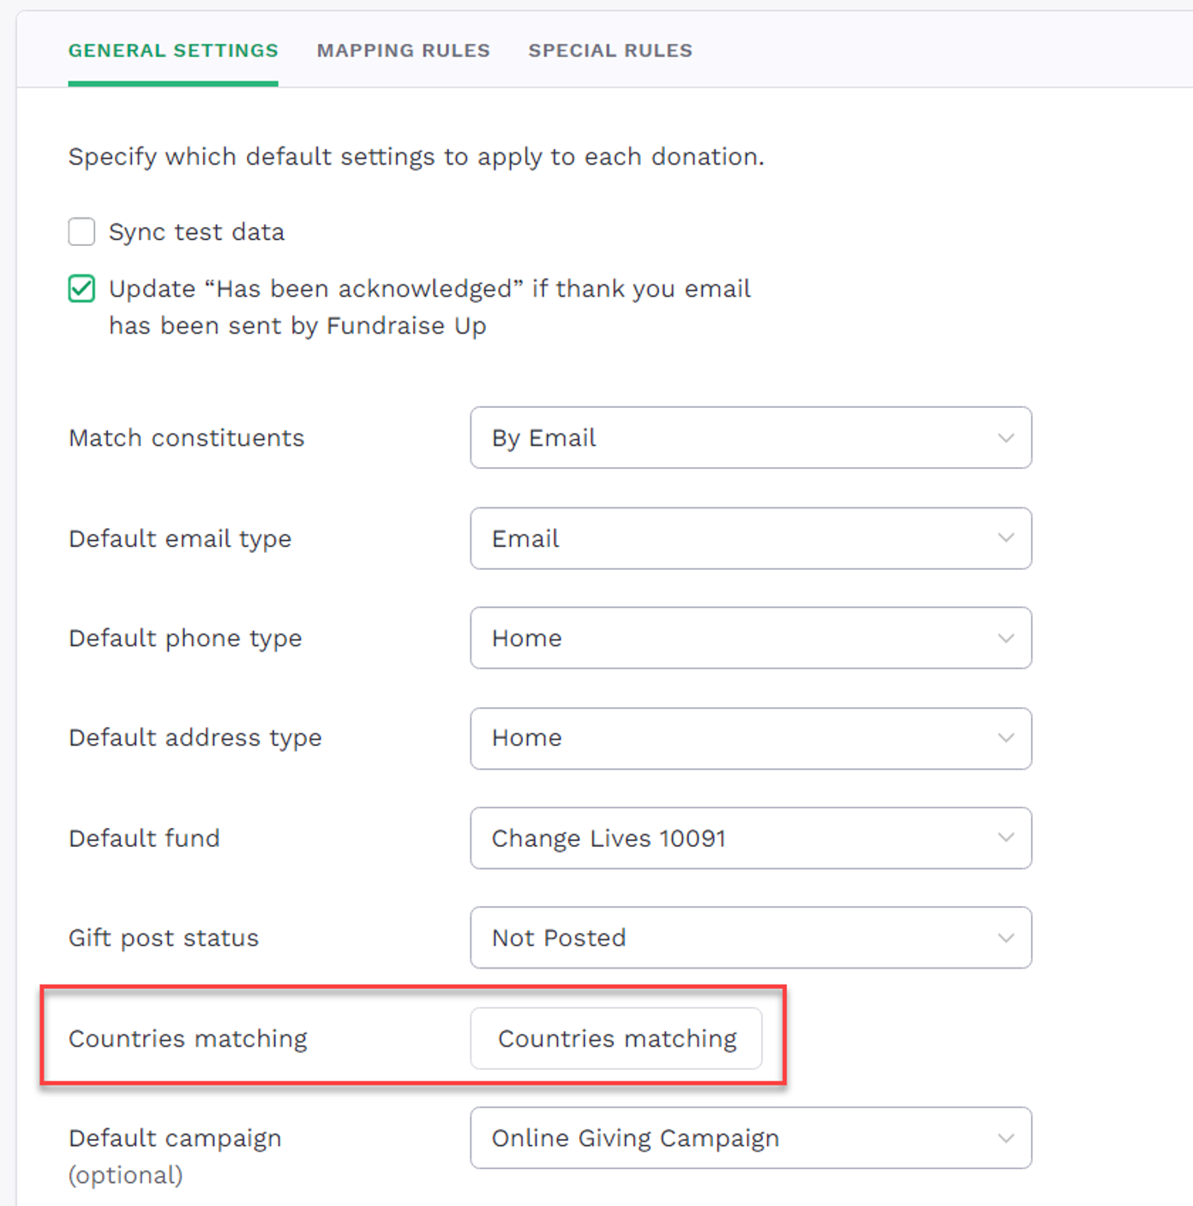Open the Default fund dropdown
This screenshot has width=1193, height=1206.
coord(750,837)
